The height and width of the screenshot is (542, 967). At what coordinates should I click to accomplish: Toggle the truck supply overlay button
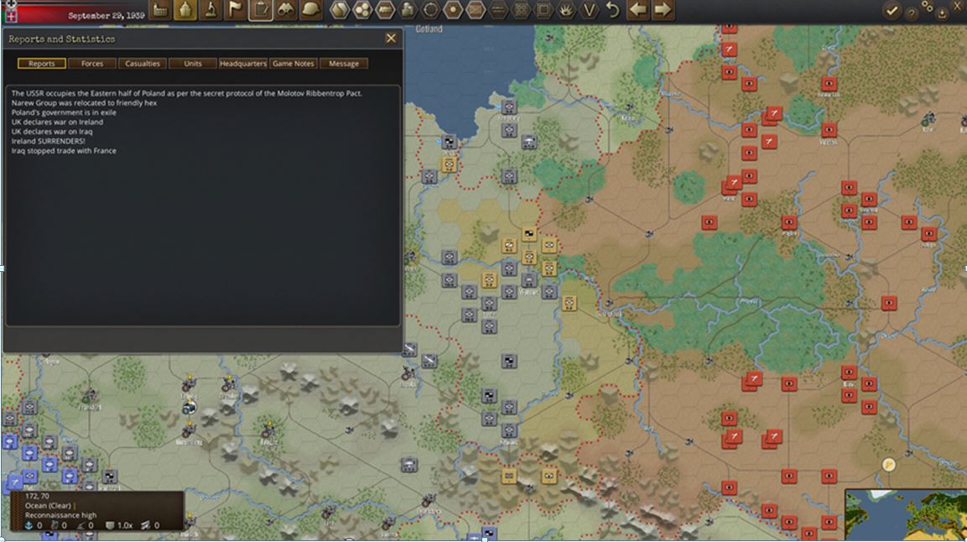(x=385, y=10)
